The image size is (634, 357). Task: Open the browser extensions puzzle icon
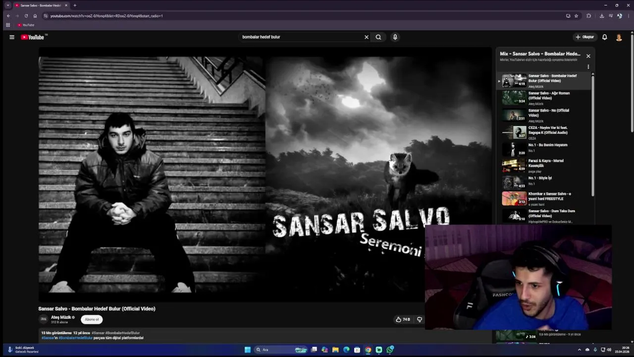[x=589, y=16]
